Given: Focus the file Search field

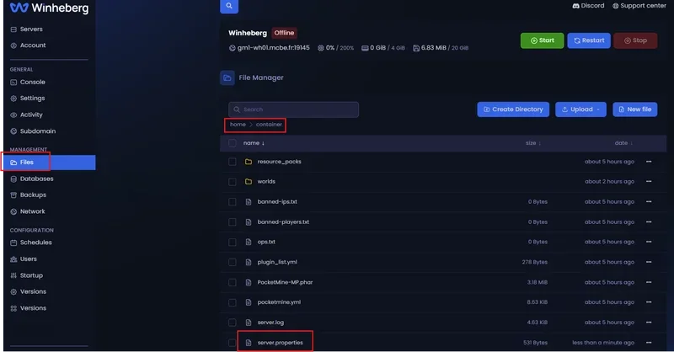Looking at the screenshot, I should tap(293, 109).
